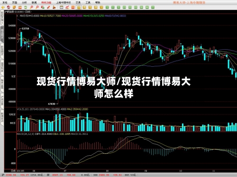Expand the small arrow on top sidebar tab

(2, 23)
